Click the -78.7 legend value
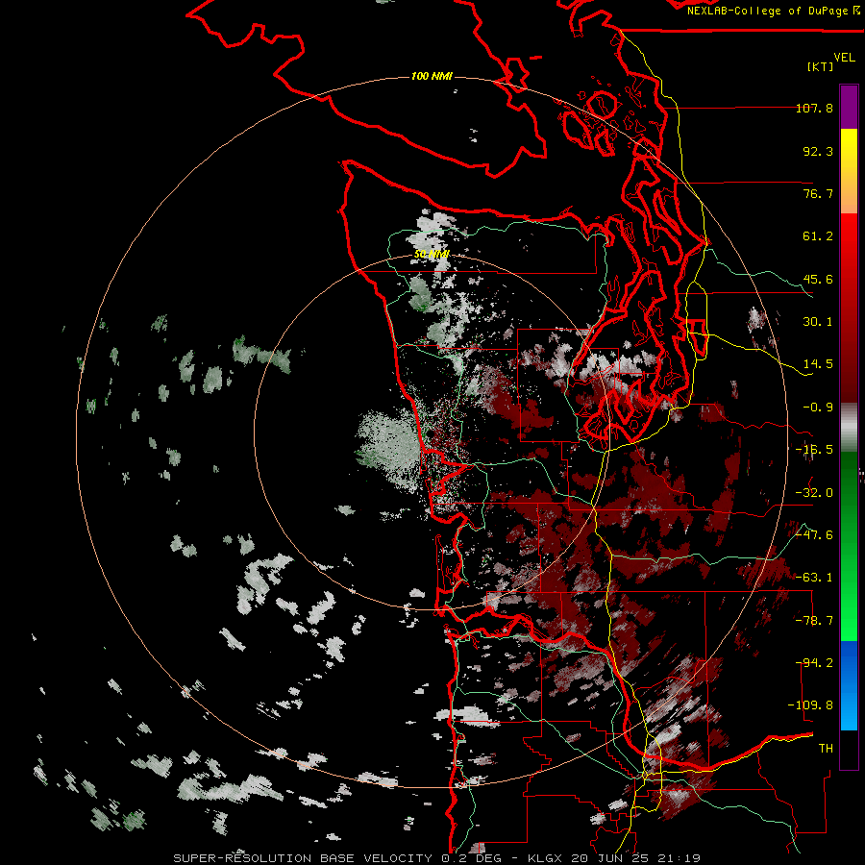The height and width of the screenshot is (865, 865). click(814, 621)
